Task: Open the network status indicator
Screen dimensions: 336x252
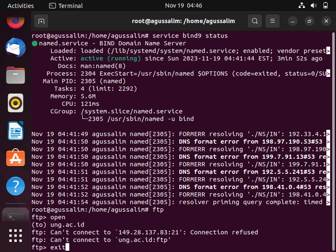Action: (x=302, y=5)
